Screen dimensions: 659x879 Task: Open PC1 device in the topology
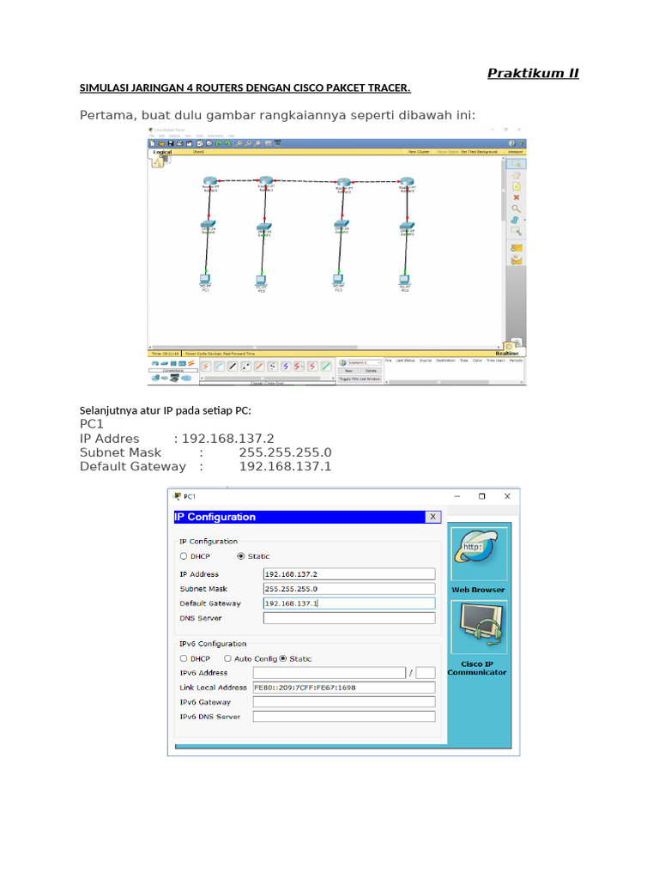point(205,279)
